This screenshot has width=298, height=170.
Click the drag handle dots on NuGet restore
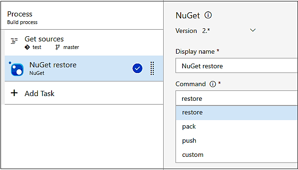(x=152, y=68)
